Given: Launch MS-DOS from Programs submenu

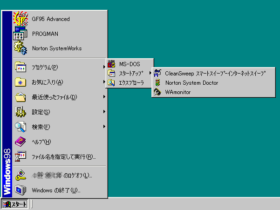Looking at the screenshot, I should click(130, 64).
